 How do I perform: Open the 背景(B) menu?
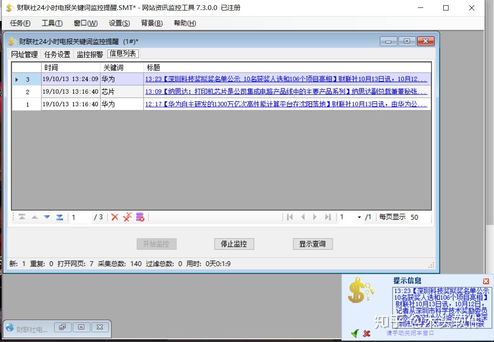tap(152, 23)
